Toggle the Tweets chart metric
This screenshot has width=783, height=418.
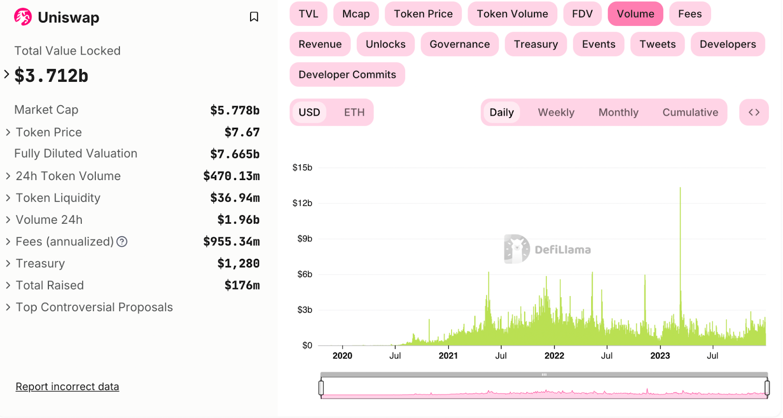coord(657,44)
